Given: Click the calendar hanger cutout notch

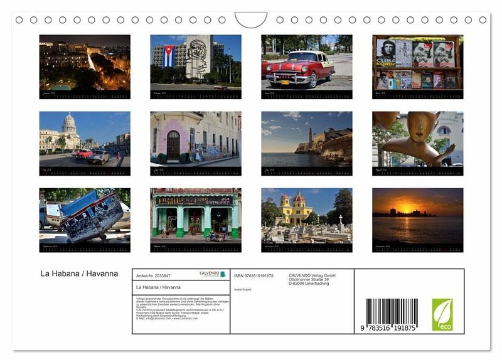Looking at the screenshot, I should tap(251, 19).
